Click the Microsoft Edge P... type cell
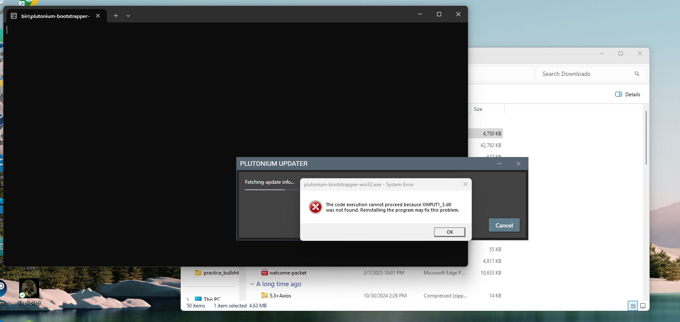The width and height of the screenshot is (680, 322). [444, 273]
